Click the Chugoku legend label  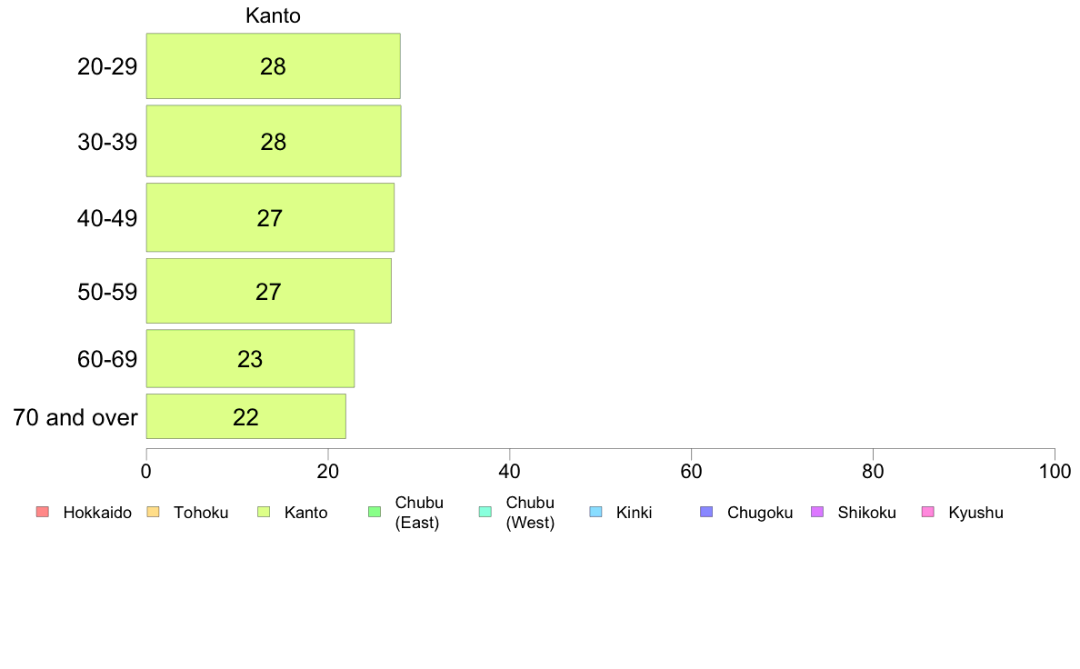coord(760,513)
